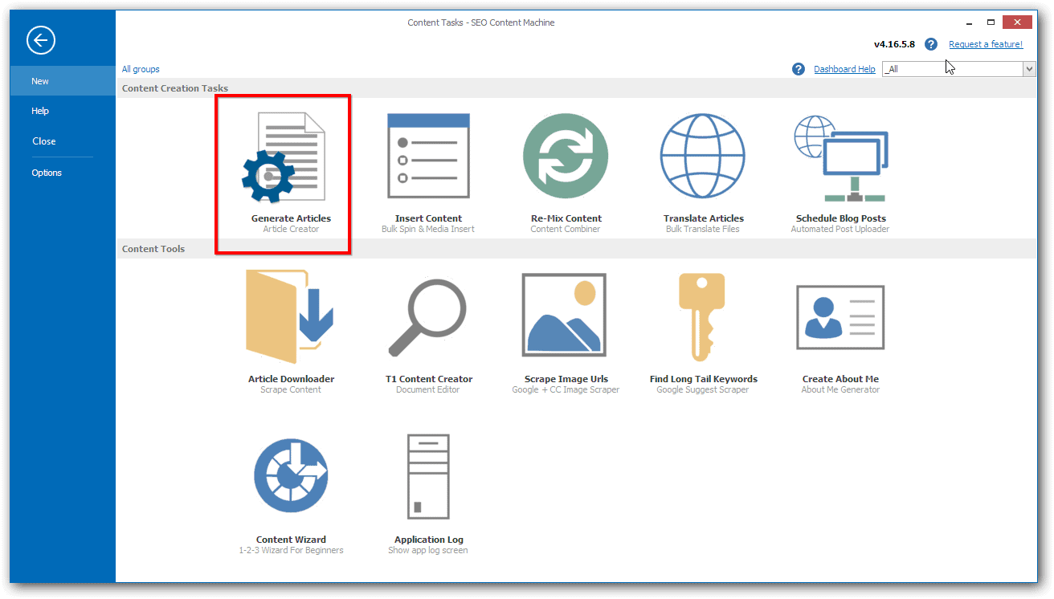Open the Generate Articles task icon
This screenshot has height=599, width=1054.
284,157
